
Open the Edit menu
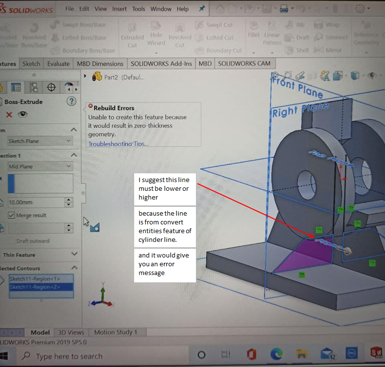pos(84,9)
